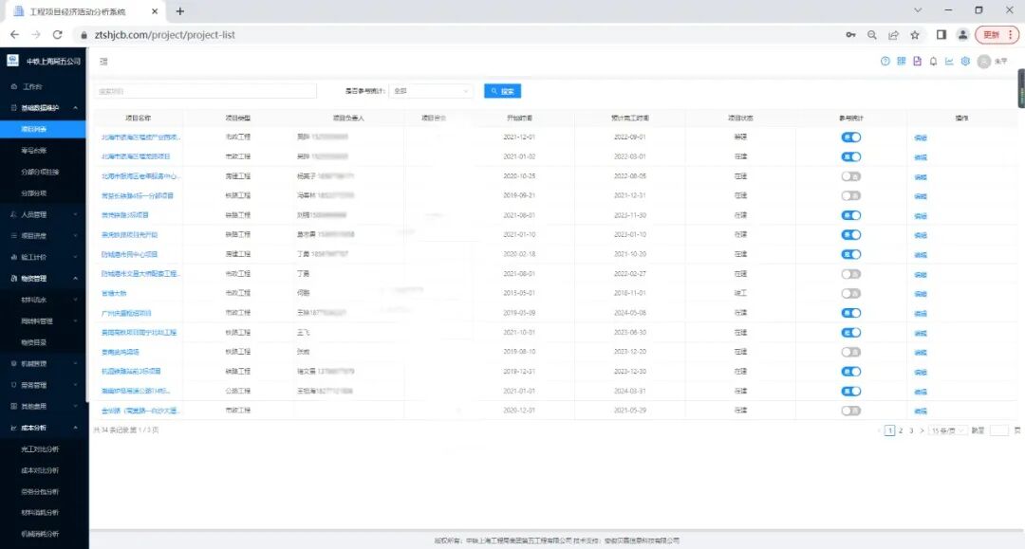Click the 更新 browser update button

[997, 34]
